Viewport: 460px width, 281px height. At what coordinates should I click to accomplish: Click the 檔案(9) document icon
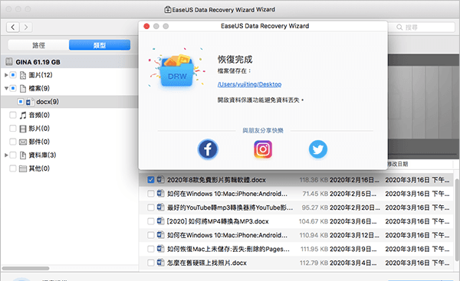pyautogui.click(x=23, y=89)
